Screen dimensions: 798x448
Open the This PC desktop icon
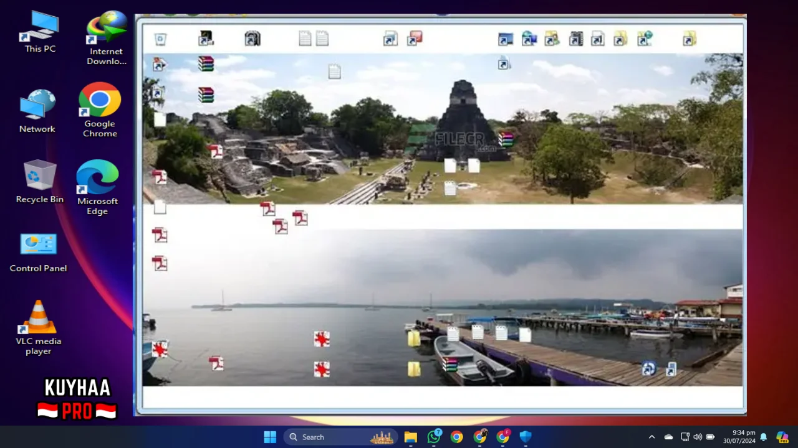40,32
